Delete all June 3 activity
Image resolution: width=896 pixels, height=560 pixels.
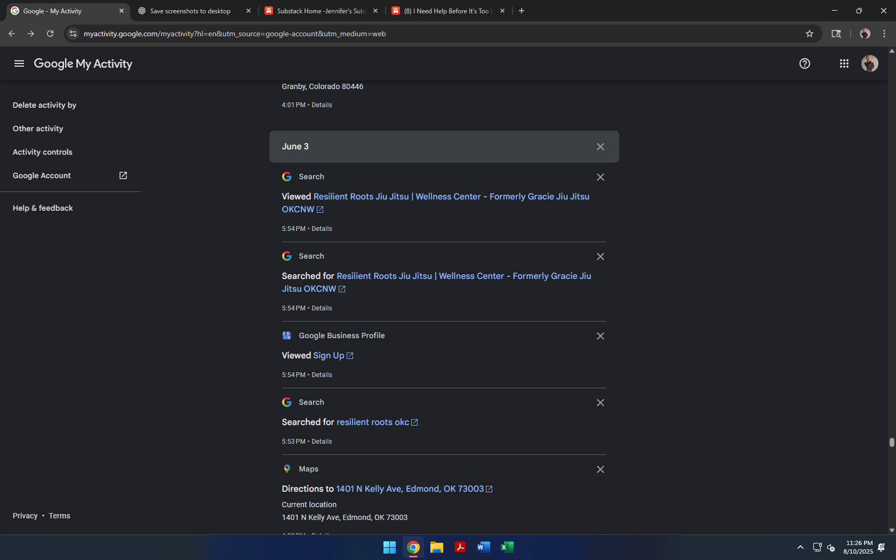tap(601, 147)
